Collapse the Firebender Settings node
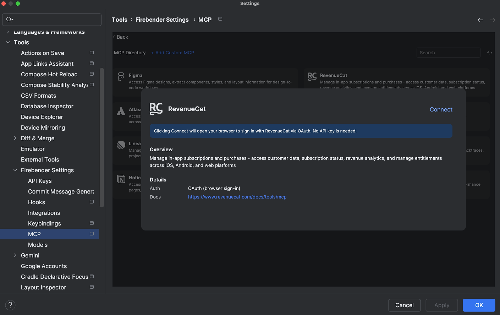This screenshot has height=315, width=500. point(15,170)
